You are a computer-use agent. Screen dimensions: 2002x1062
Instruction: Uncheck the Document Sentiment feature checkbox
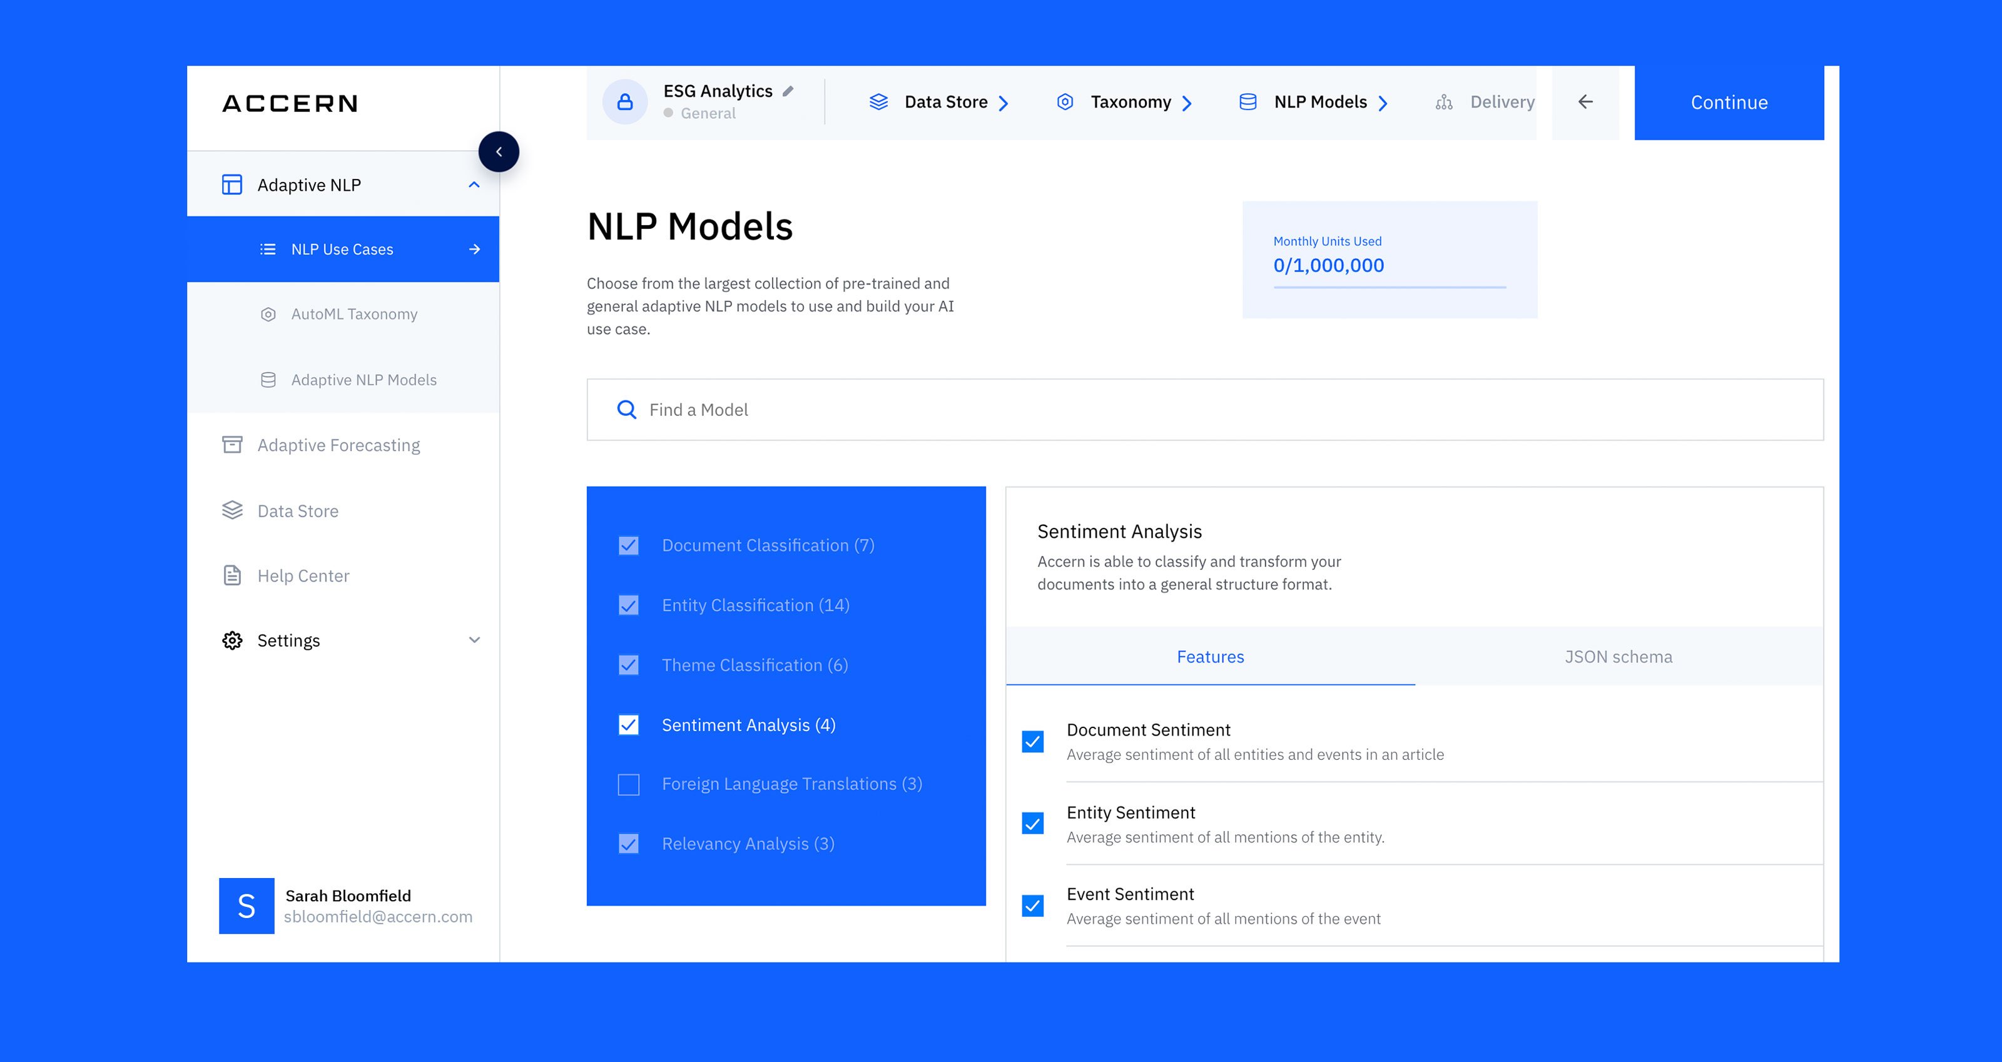click(1033, 742)
